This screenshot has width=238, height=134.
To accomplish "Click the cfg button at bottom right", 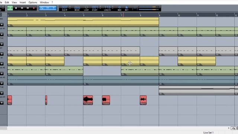I will pyautogui.click(x=233, y=128).
